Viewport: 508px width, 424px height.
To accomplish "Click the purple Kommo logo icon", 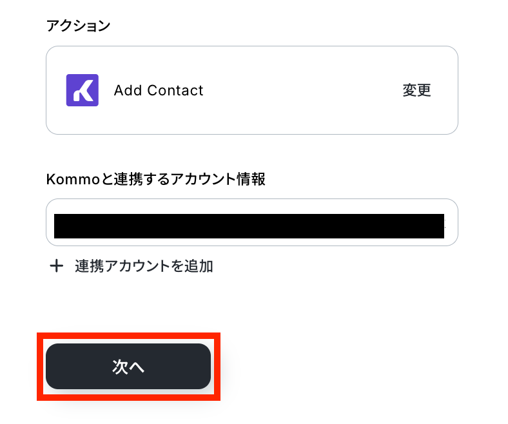I will point(83,90).
